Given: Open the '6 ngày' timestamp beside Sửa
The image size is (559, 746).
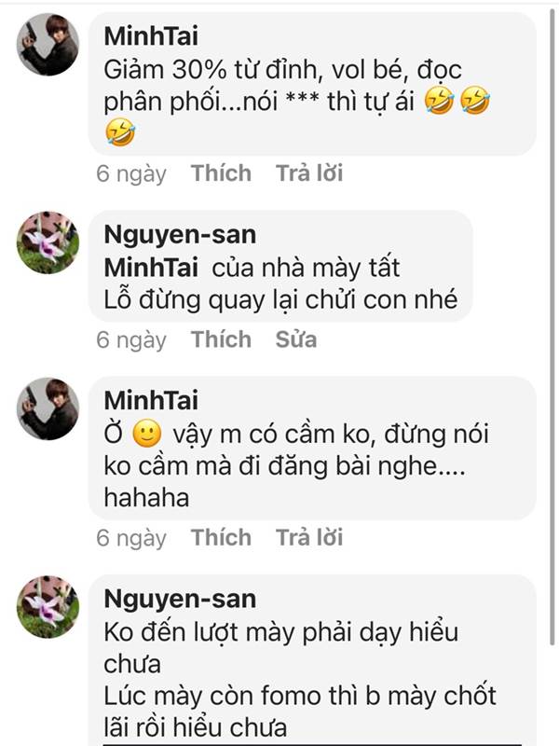Looking at the screenshot, I should point(131,339).
